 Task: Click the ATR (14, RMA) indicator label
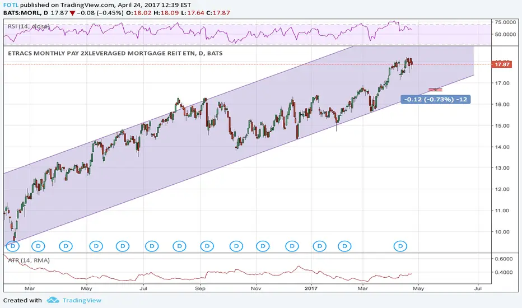pos(29,260)
